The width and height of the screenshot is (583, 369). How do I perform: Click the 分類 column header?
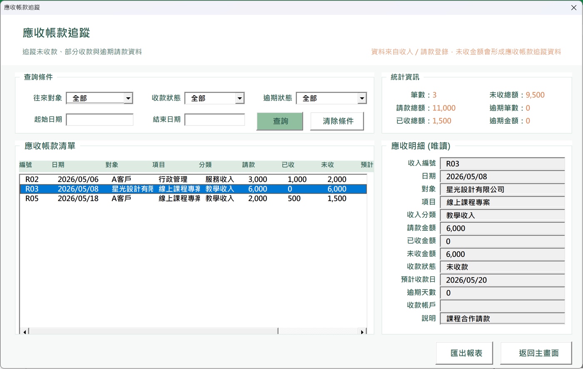(205, 165)
